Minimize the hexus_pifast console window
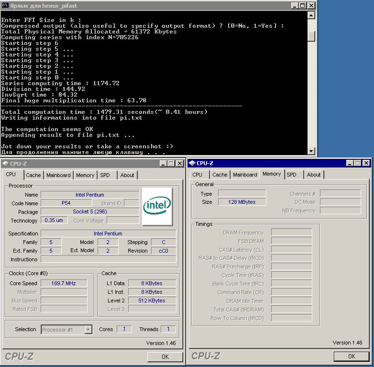This screenshot has width=374, height=367. tap(295, 5)
